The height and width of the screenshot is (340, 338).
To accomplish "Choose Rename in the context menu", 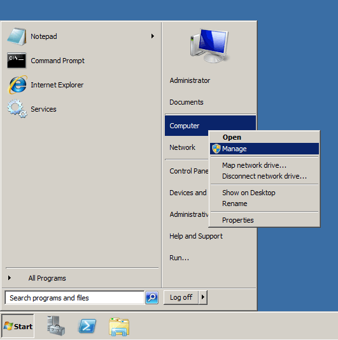I will [x=264, y=203].
